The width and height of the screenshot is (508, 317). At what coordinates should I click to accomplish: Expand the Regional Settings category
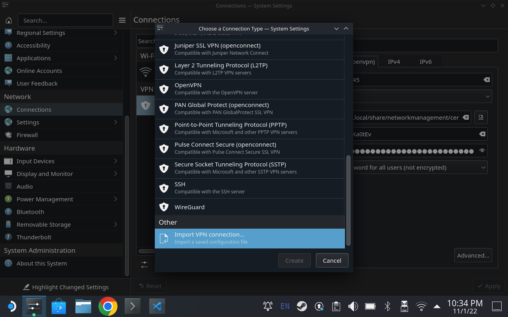coord(115,32)
